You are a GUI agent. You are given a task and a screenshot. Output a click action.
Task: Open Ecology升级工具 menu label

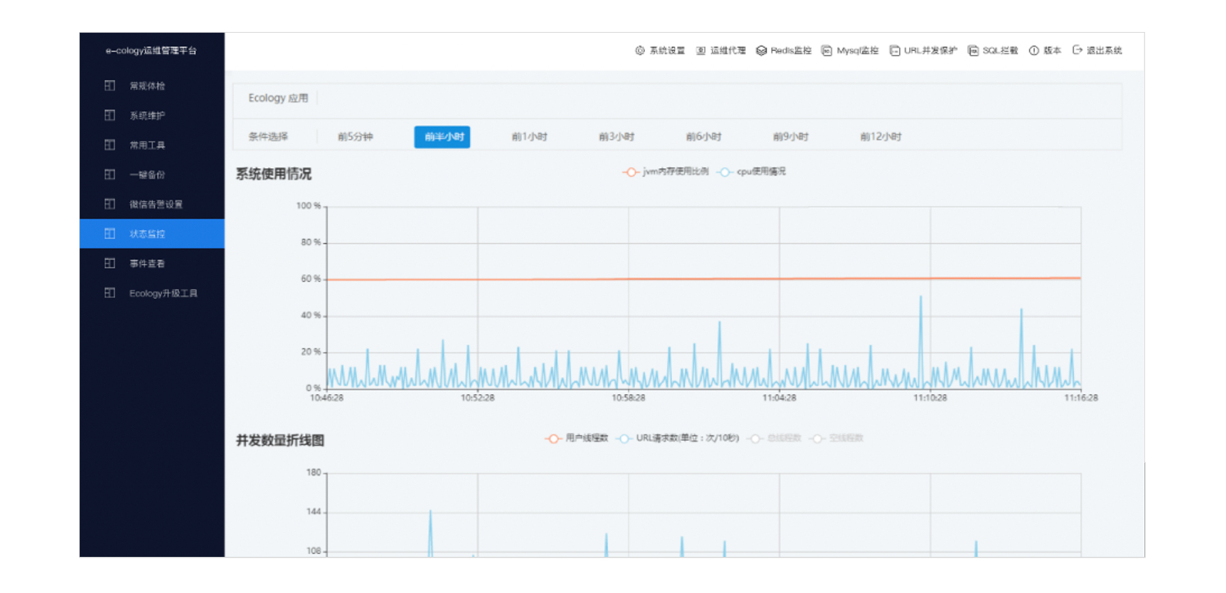163,293
